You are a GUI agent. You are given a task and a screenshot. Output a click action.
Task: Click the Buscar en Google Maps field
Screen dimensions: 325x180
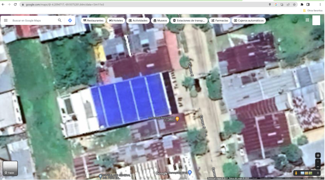click(32, 20)
